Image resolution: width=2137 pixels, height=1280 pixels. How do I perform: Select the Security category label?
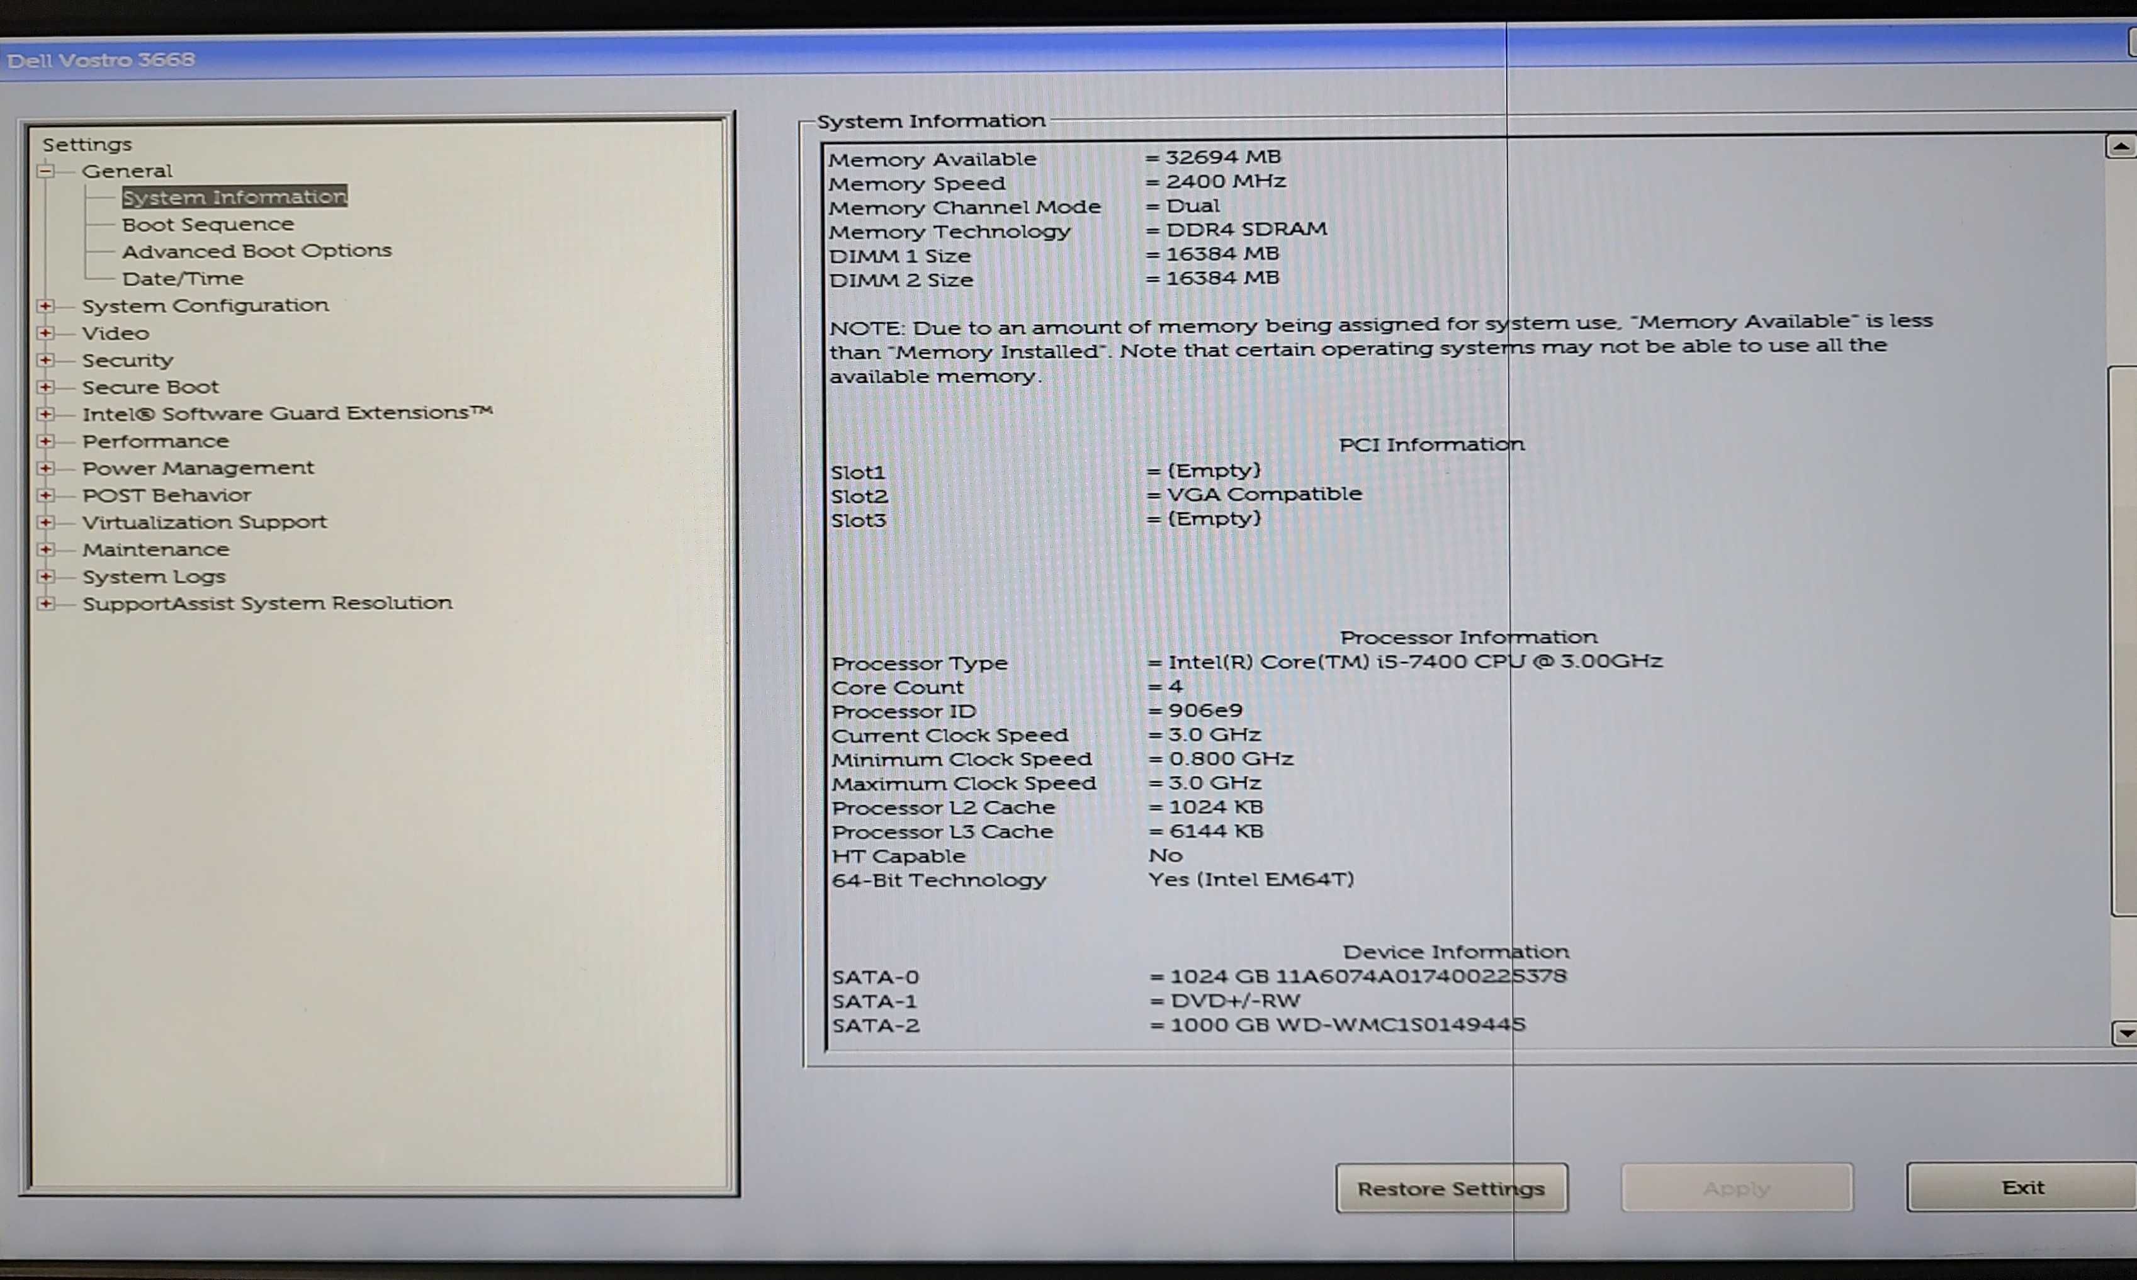pos(128,360)
